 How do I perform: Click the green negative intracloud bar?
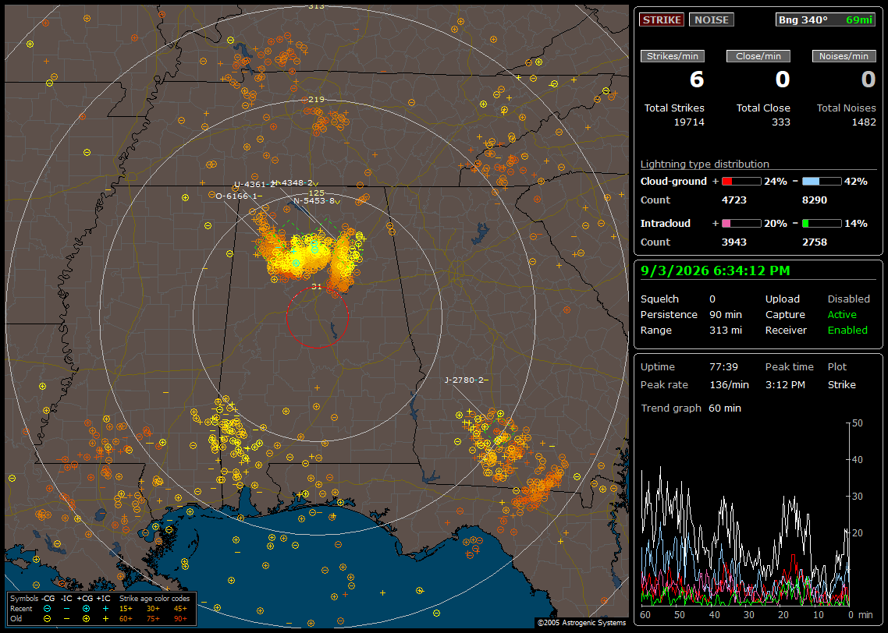822,224
